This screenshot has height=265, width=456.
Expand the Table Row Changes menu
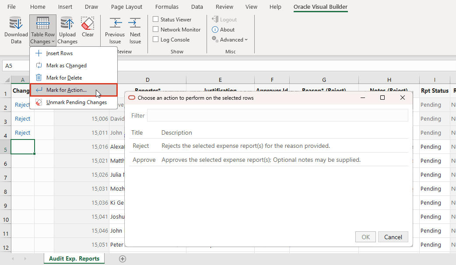[x=42, y=29]
